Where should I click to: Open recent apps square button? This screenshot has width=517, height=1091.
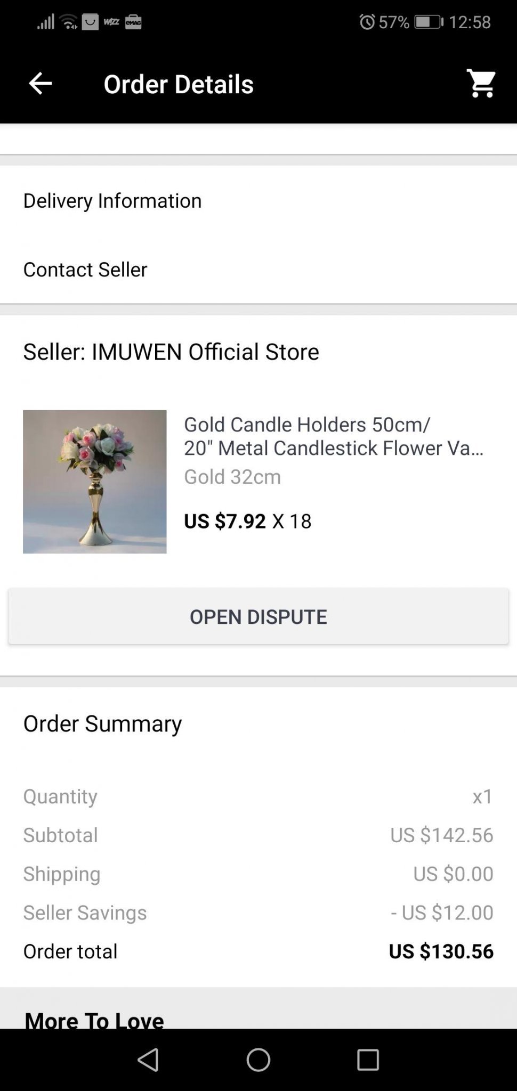point(367,1060)
